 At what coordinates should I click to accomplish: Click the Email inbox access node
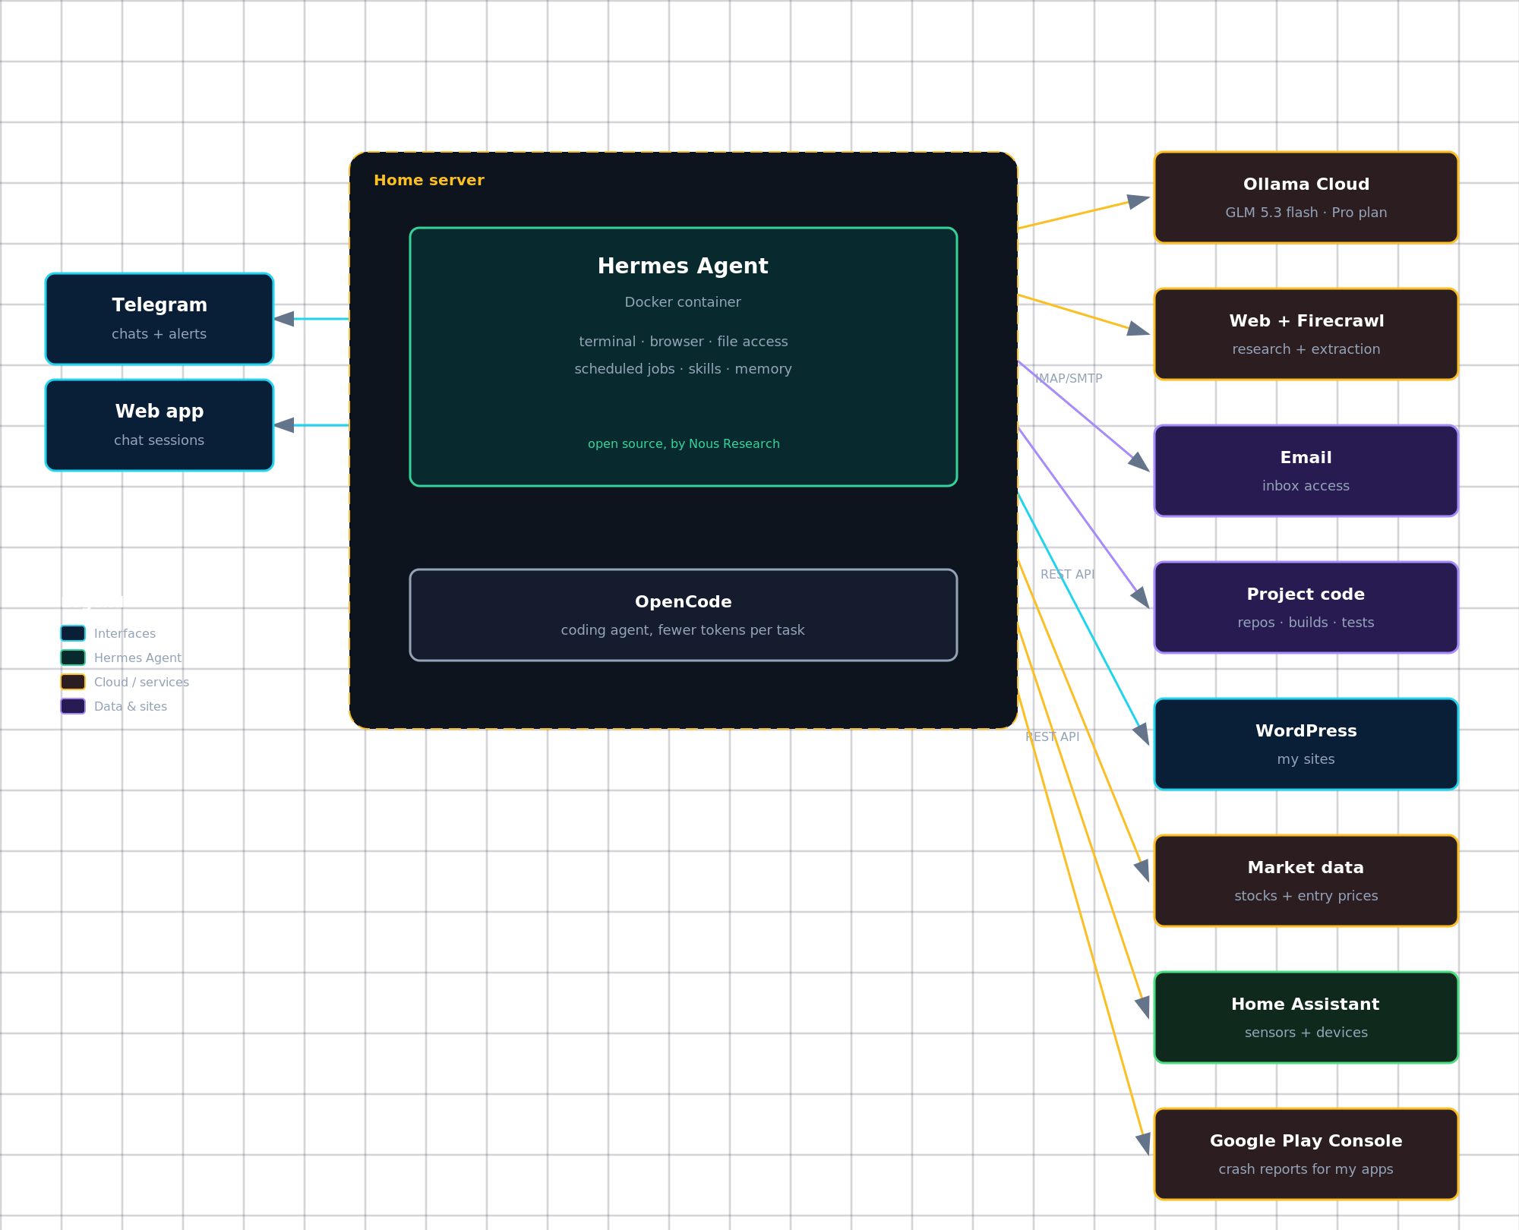click(1306, 471)
